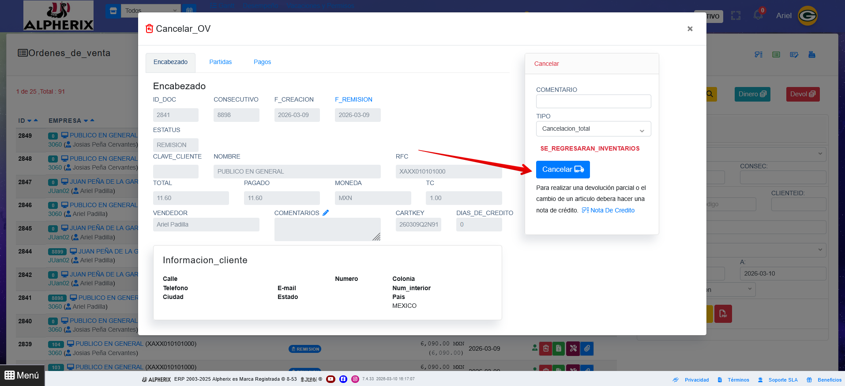Toggle fullscreen mode icon
The height and width of the screenshot is (386, 845).
click(x=736, y=16)
